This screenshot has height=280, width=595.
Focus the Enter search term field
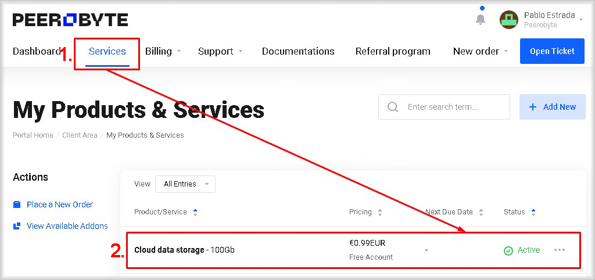444,107
